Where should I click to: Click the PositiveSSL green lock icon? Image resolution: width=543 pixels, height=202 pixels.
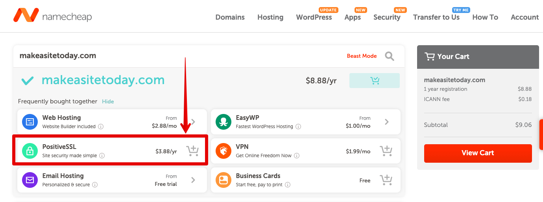pos(30,151)
